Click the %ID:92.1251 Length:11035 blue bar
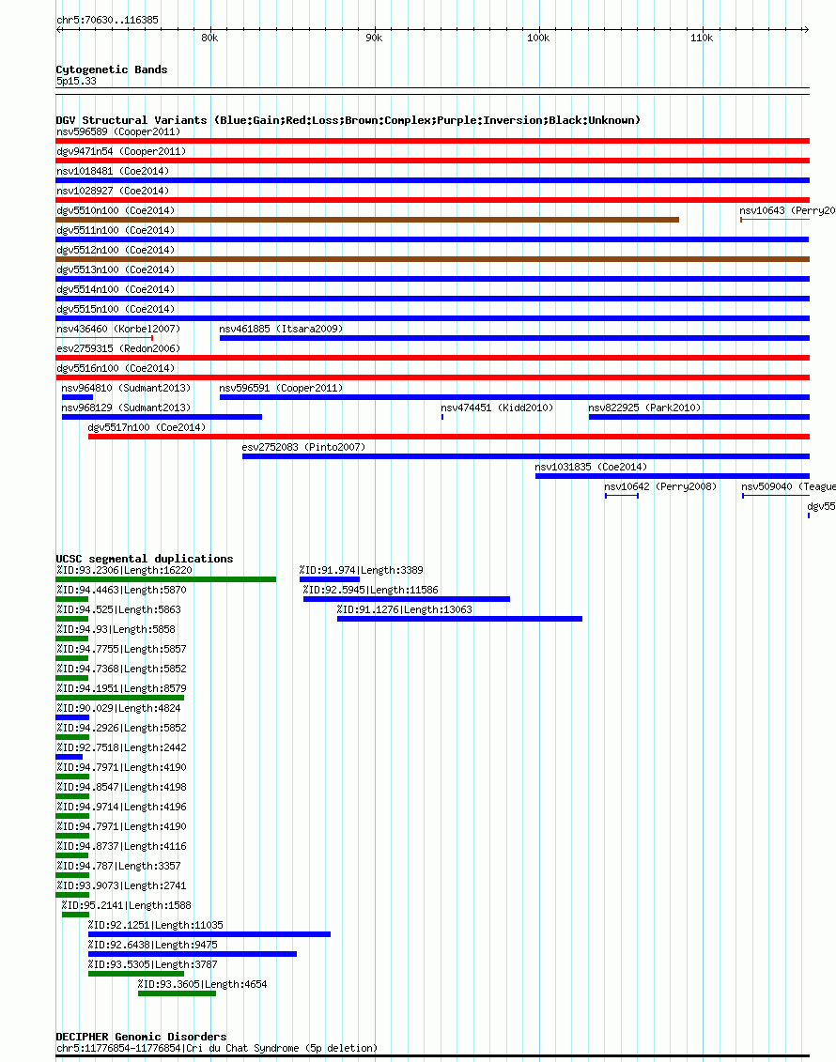836x1062 pixels. 209,934
